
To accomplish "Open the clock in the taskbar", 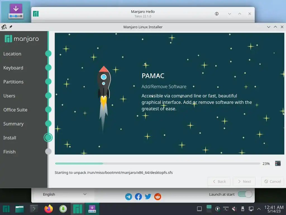I will 274,209.
